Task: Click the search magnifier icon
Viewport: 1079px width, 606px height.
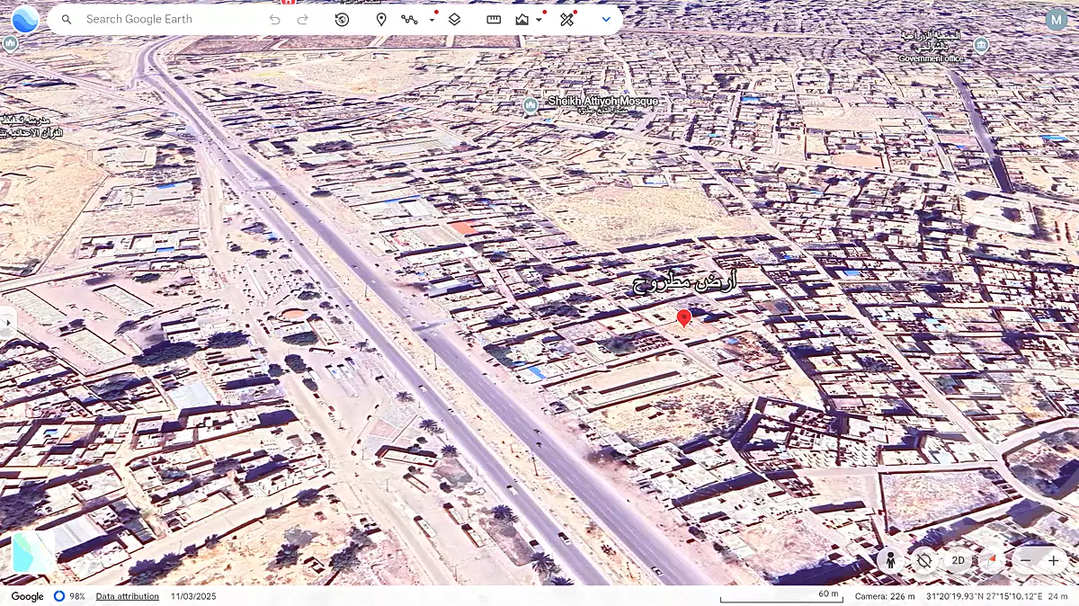Action: pos(67,19)
